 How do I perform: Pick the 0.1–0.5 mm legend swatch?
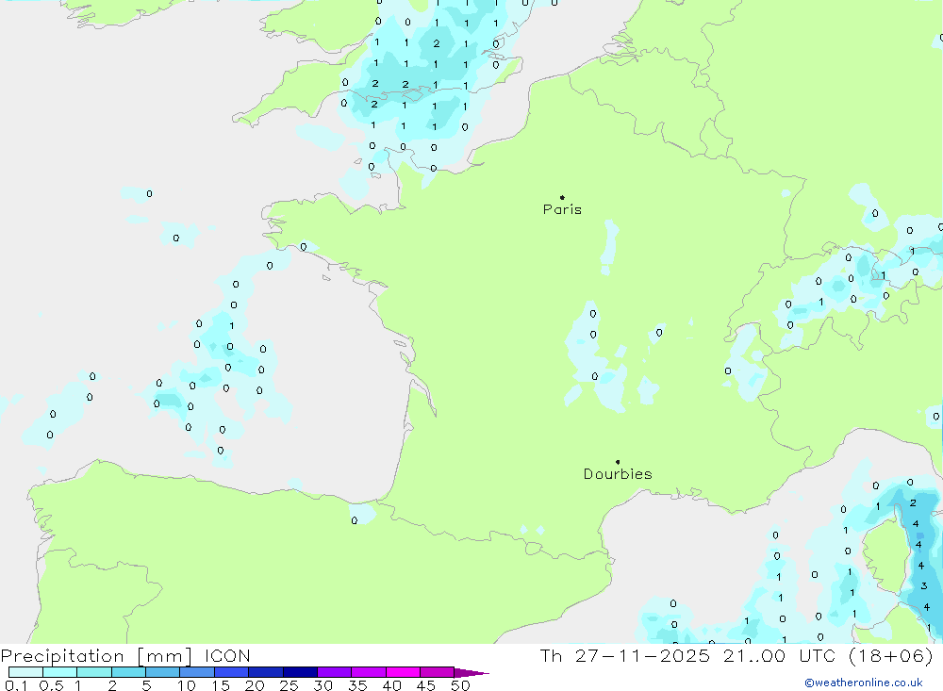click(x=25, y=672)
